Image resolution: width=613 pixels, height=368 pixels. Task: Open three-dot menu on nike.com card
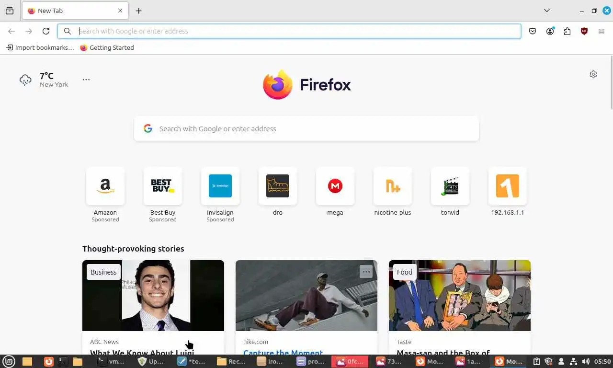pos(366,272)
